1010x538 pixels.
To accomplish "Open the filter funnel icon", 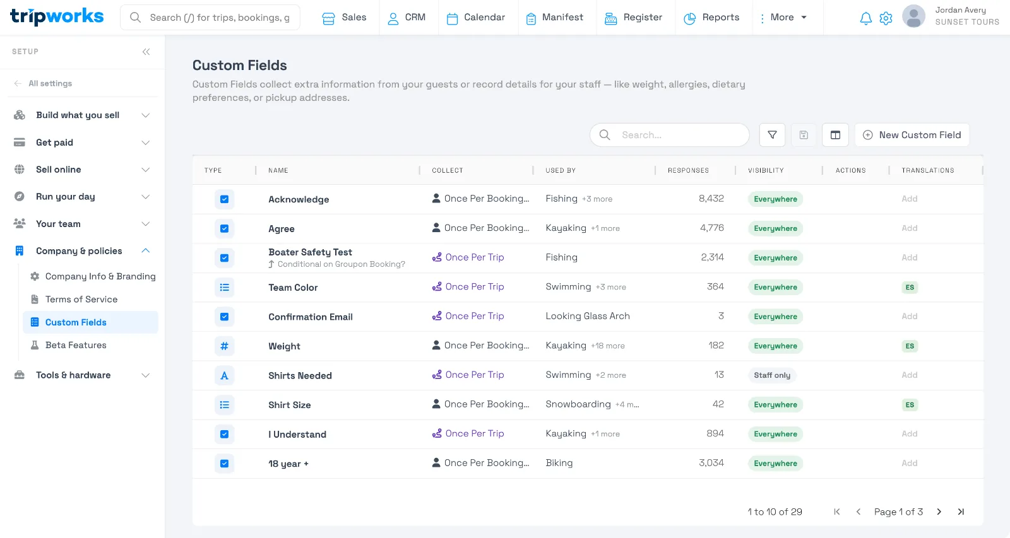I will tap(772, 135).
